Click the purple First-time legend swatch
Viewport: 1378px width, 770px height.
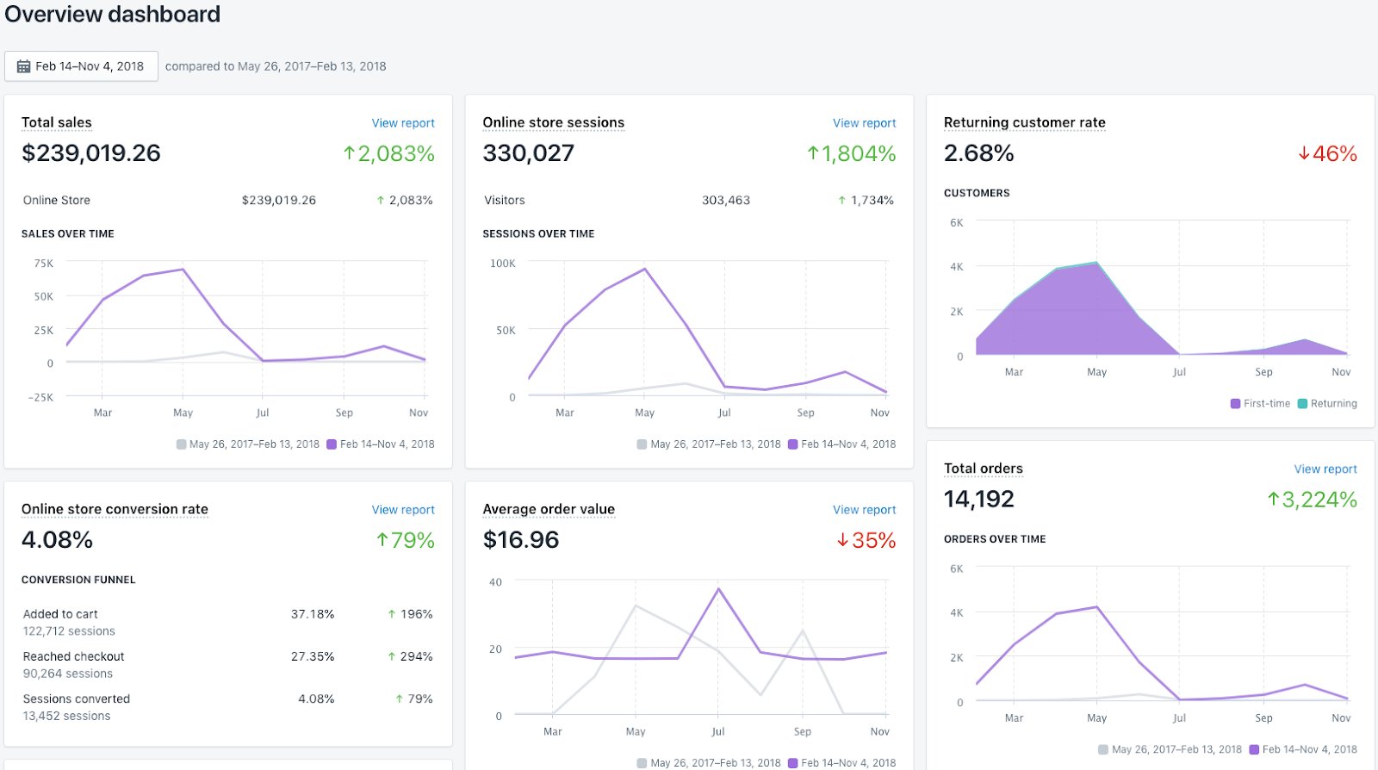click(x=1236, y=404)
